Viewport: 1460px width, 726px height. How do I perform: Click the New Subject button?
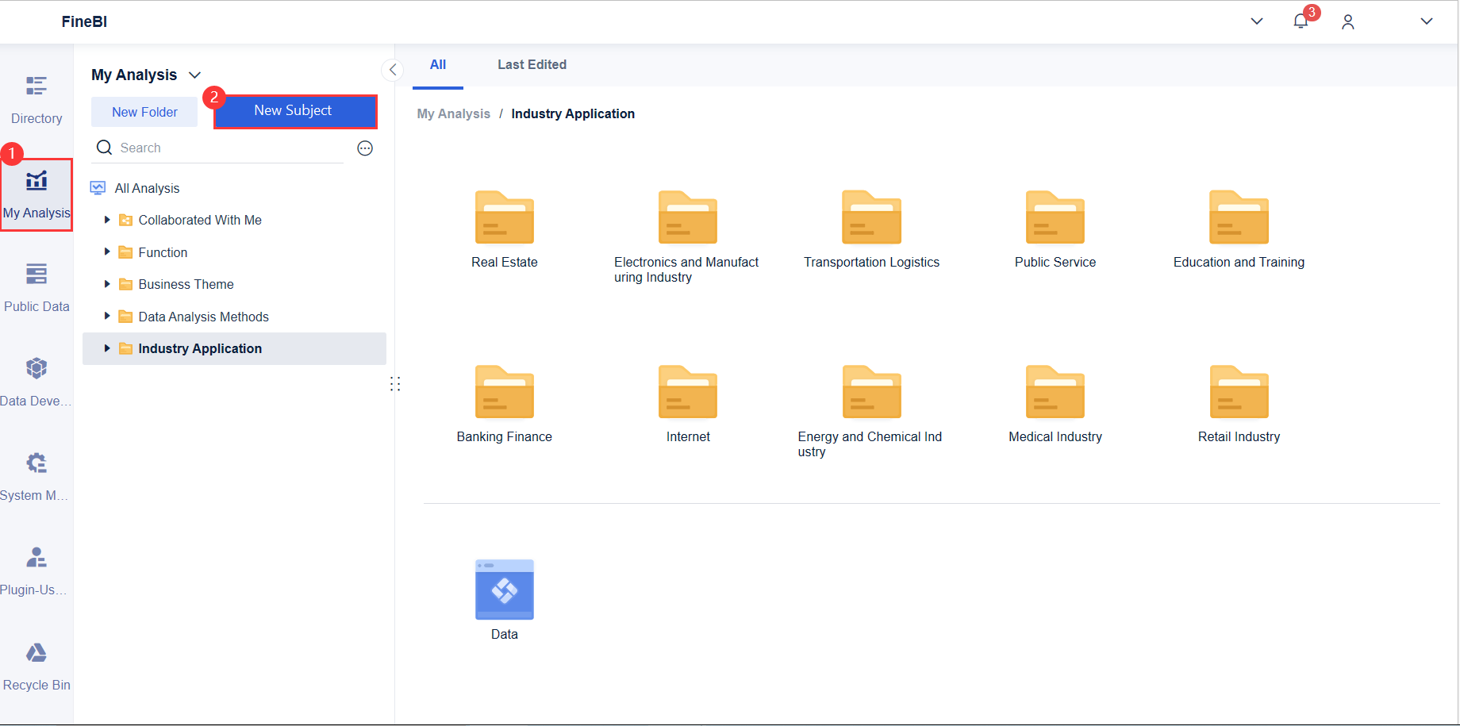pos(295,111)
